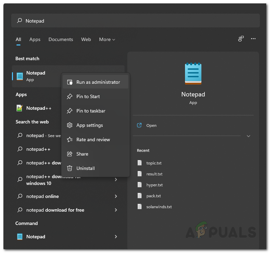Choose Uninstall from context menu
This screenshot has height=253, width=270.
[x=95, y=168]
